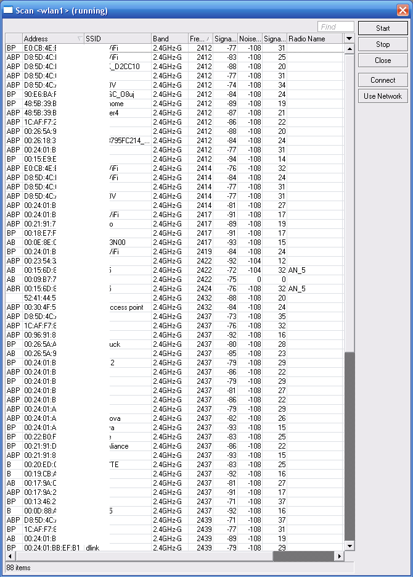Select the row with address 00:30:4F:5
Image resolution: width=413 pixels, height=577 pixels.
point(174,307)
